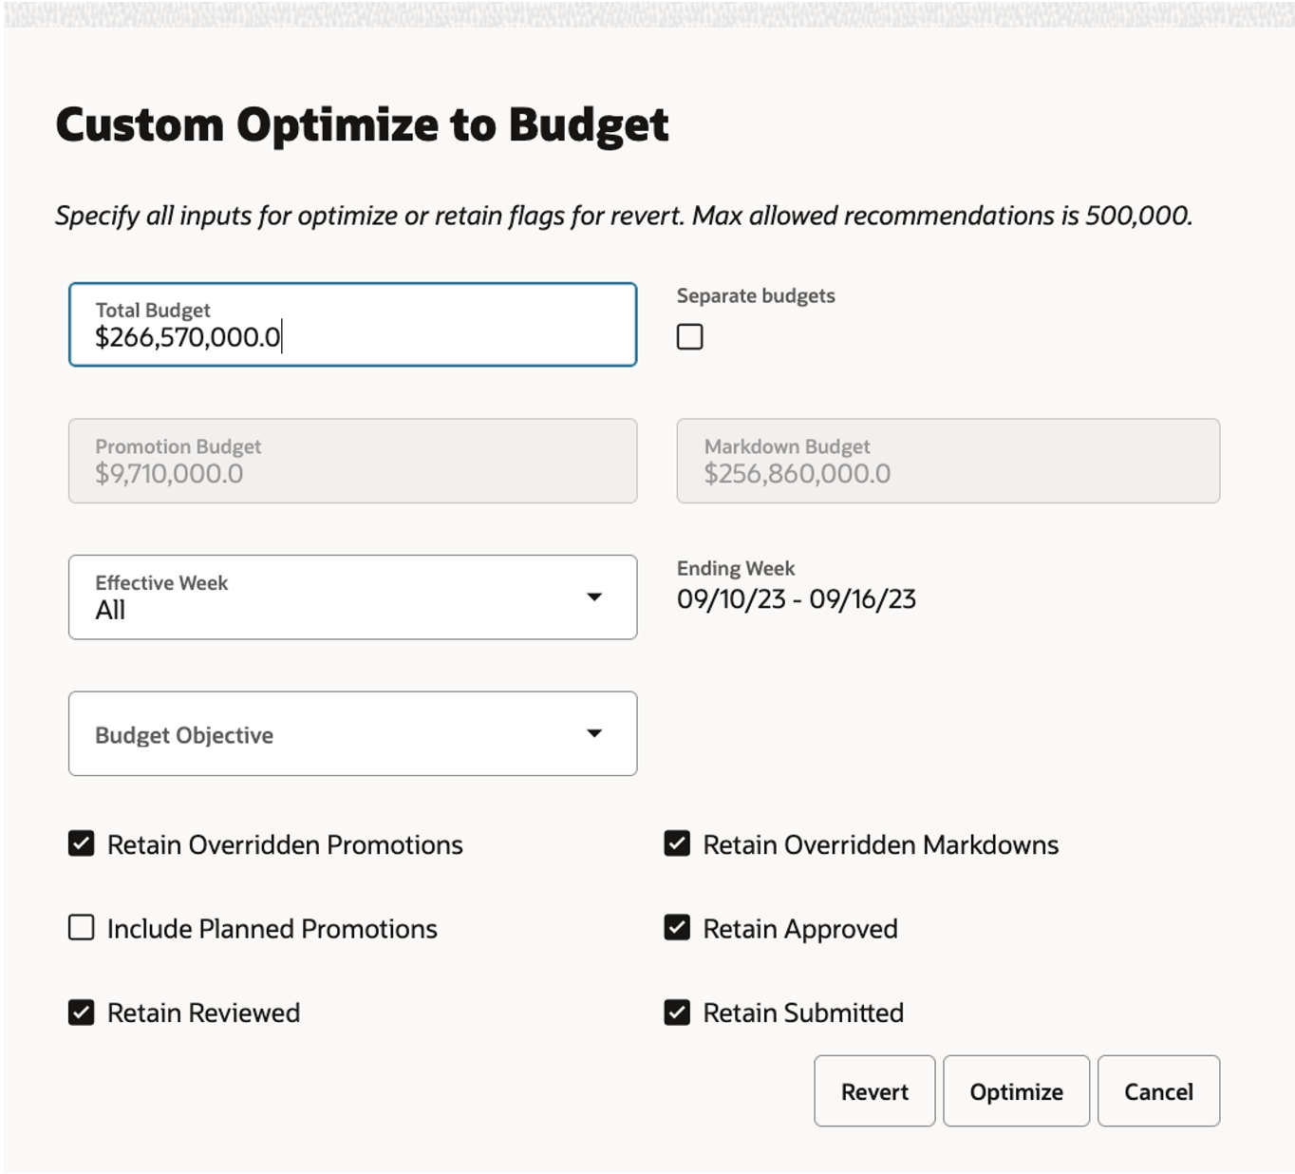Cancel the Custom Optimize to Budget dialog
Screen dimensions: 1295x1174
click(1158, 1091)
